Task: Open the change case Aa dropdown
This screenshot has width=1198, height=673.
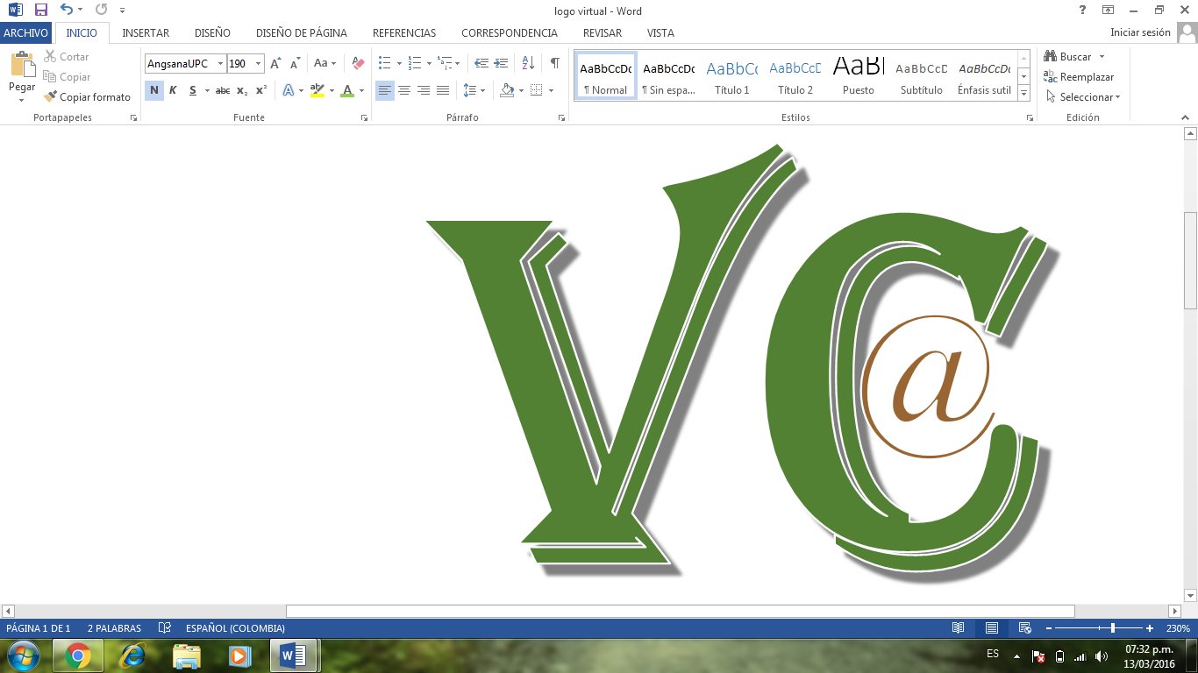Action: [325, 63]
